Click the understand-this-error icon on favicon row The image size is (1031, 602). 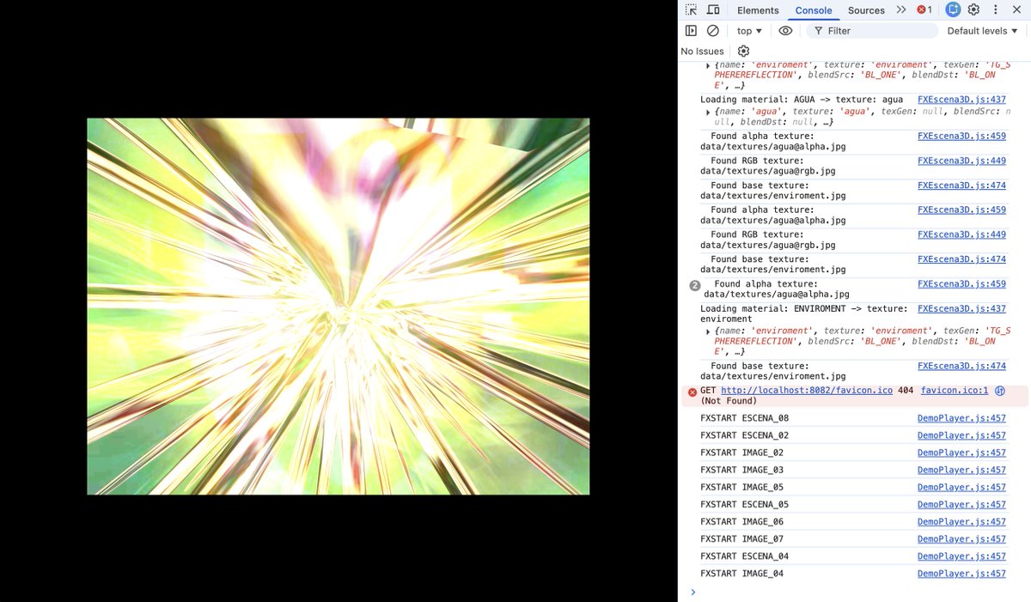click(1000, 391)
